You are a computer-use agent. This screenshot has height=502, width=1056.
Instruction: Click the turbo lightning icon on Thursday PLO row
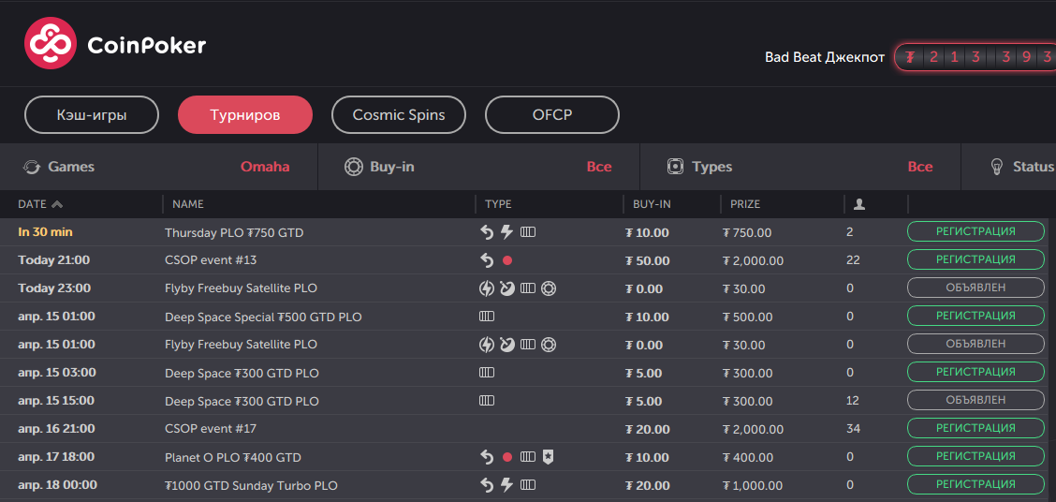coord(507,232)
